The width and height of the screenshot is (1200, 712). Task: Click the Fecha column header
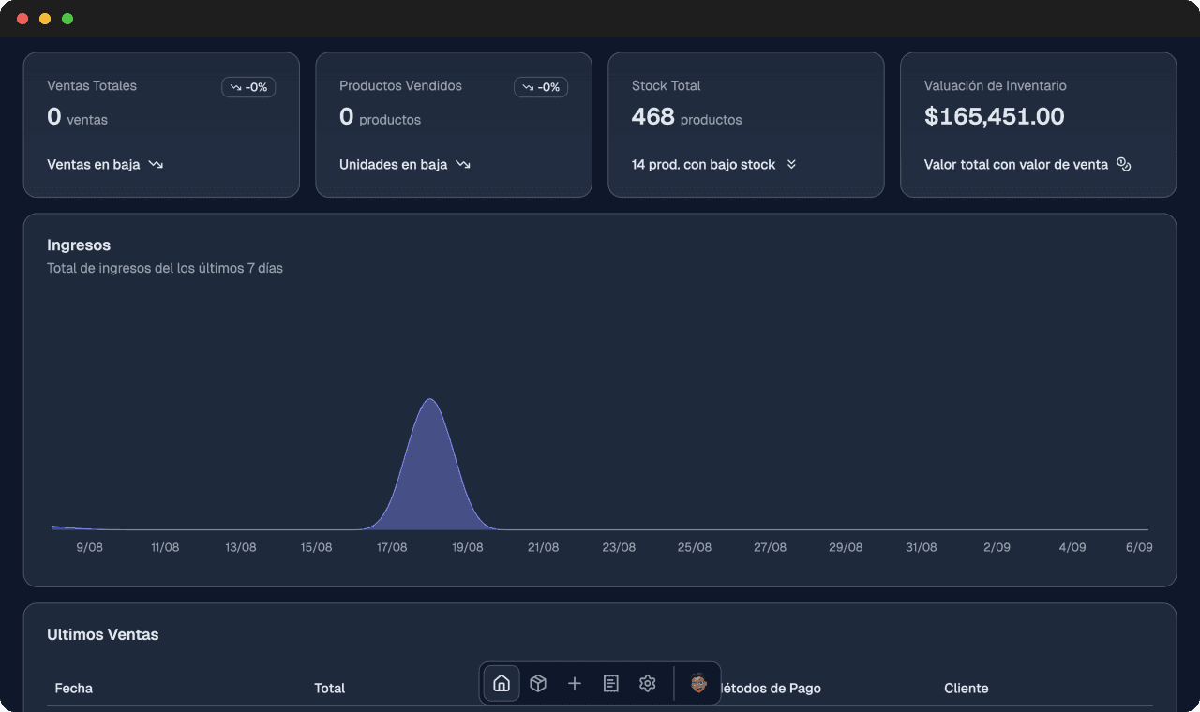tap(74, 688)
